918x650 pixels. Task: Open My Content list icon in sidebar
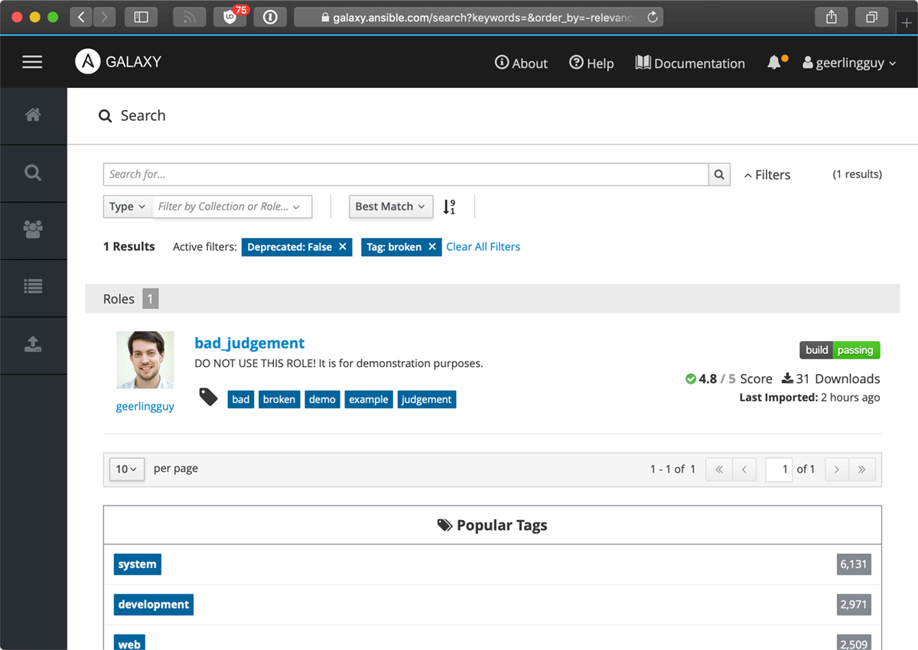point(33,286)
